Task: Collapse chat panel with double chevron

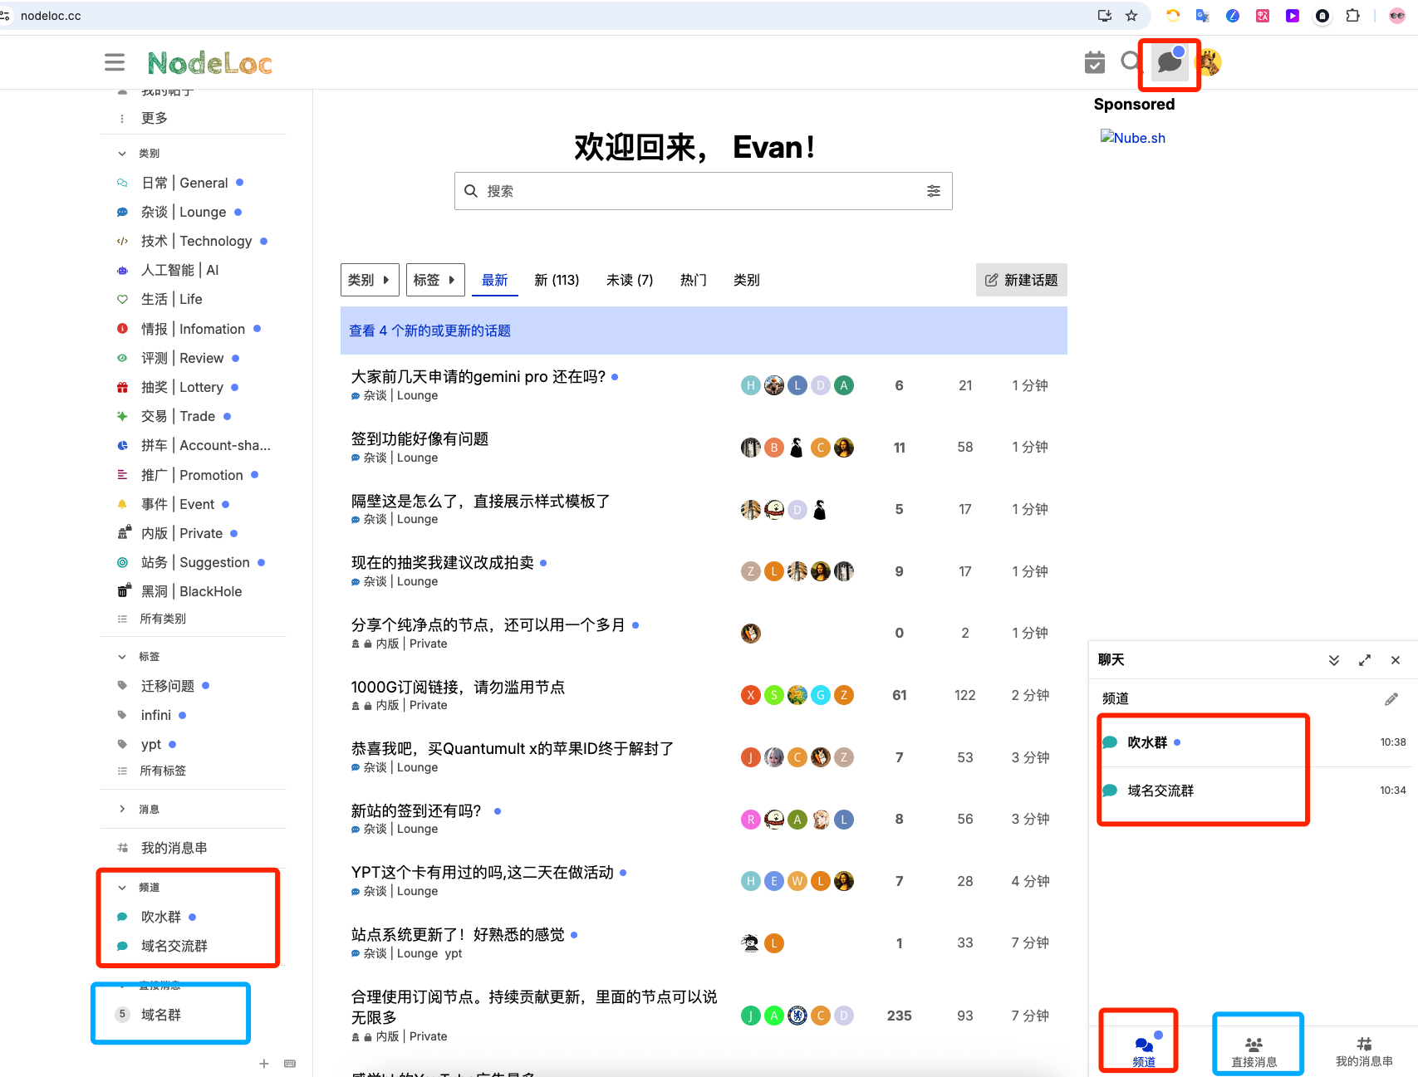Action: [x=1334, y=660]
